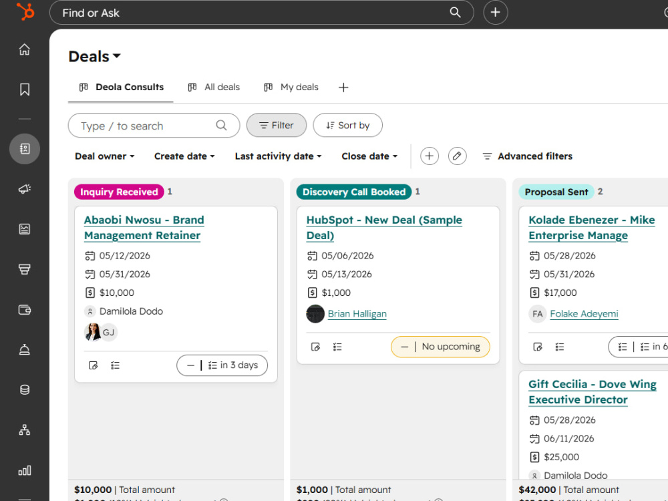668x501 pixels.
Task: Open Kolade Ebenezer - Mike Enterprise Manage deal
Action: coord(592,228)
